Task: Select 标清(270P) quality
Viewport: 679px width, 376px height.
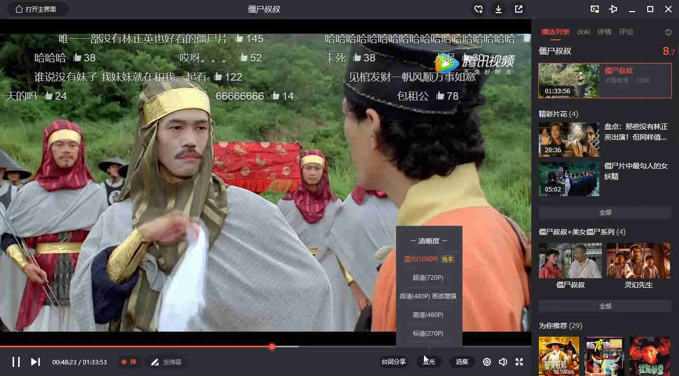Action: [429, 334]
